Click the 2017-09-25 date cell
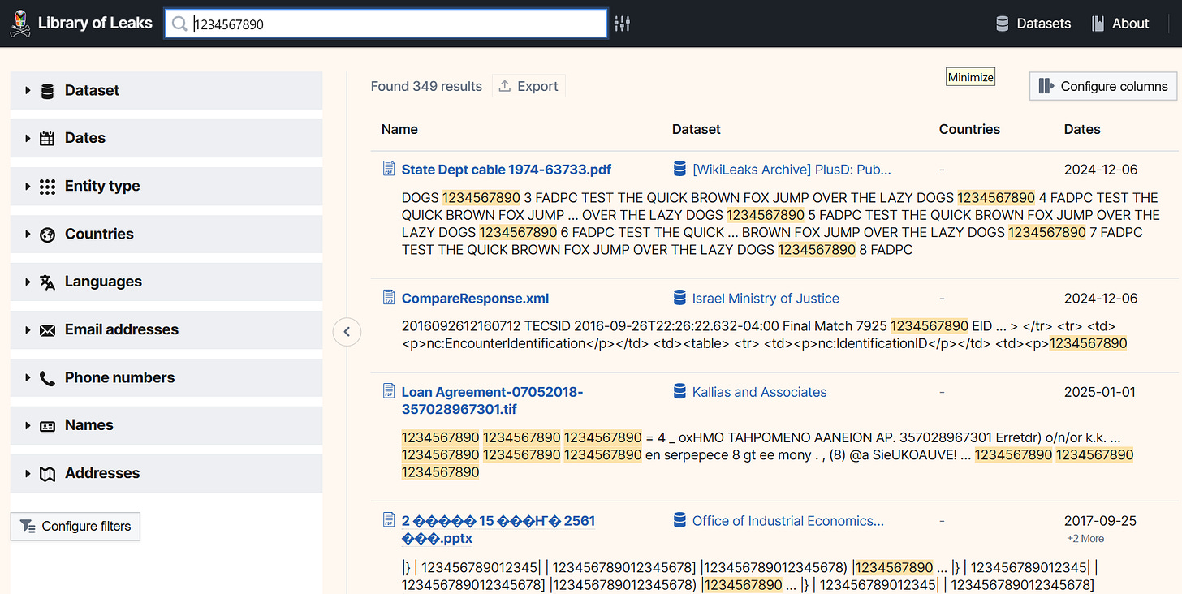Viewport: 1182px width, 594px height. [1101, 521]
